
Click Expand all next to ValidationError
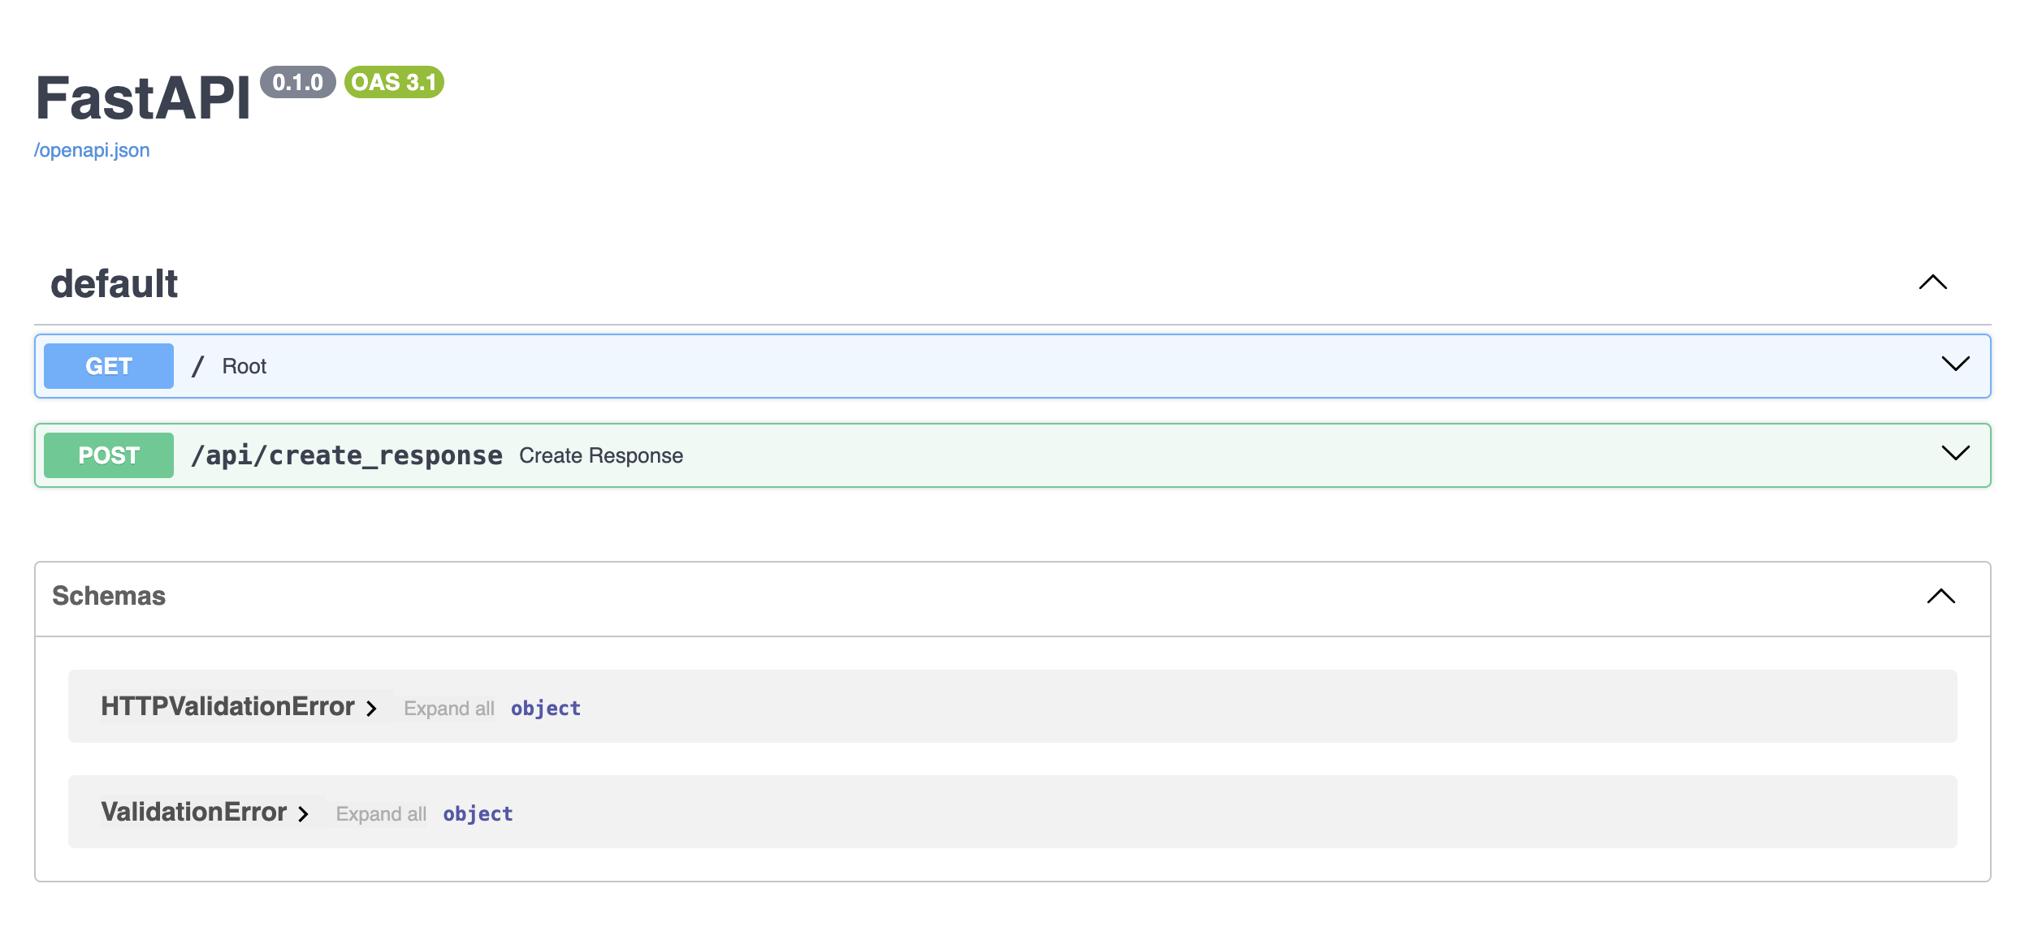tap(381, 814)
